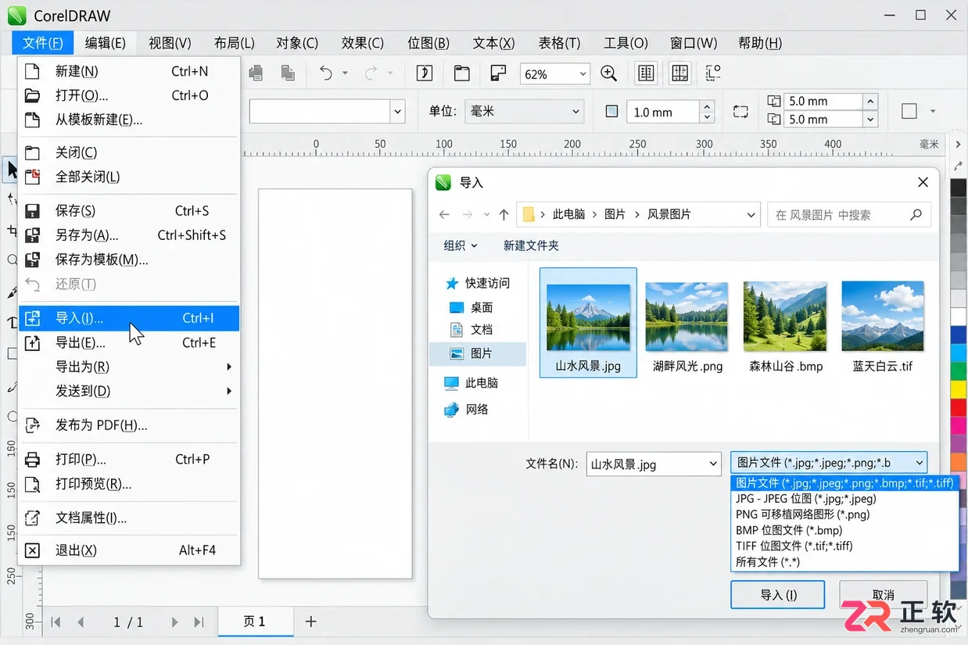Expand the address path dropdown arrow

[751, 214]
